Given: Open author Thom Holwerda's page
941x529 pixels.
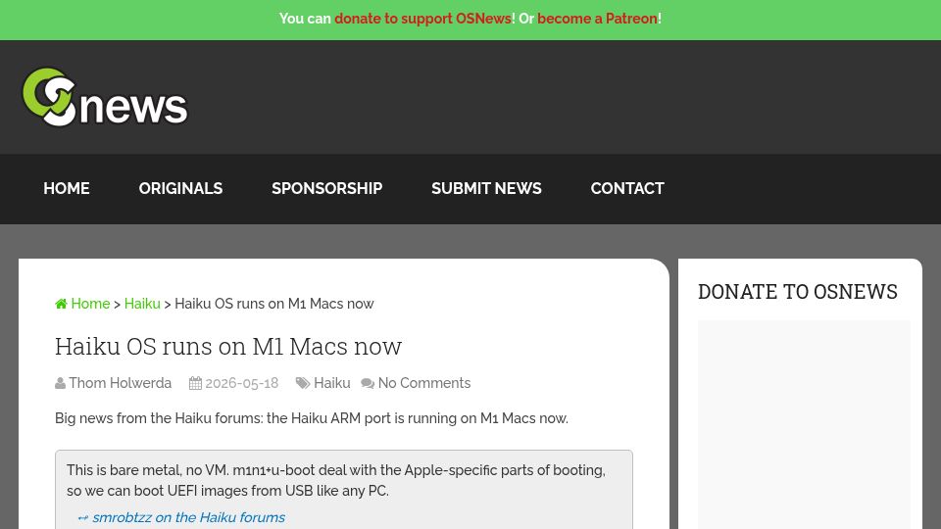Looking at the screenshot, I should pos(120,383).
